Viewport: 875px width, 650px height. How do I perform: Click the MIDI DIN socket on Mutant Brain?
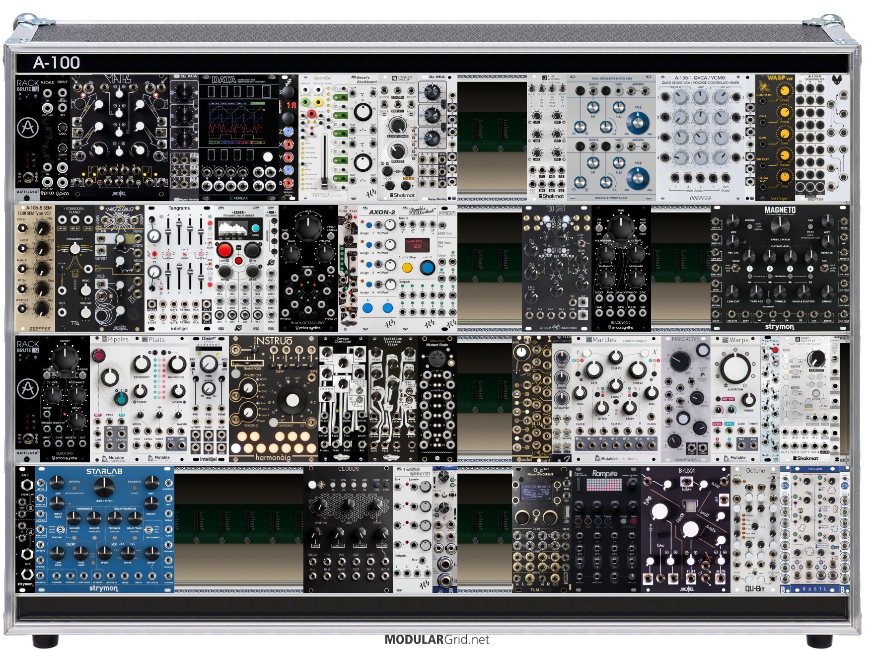437,358
